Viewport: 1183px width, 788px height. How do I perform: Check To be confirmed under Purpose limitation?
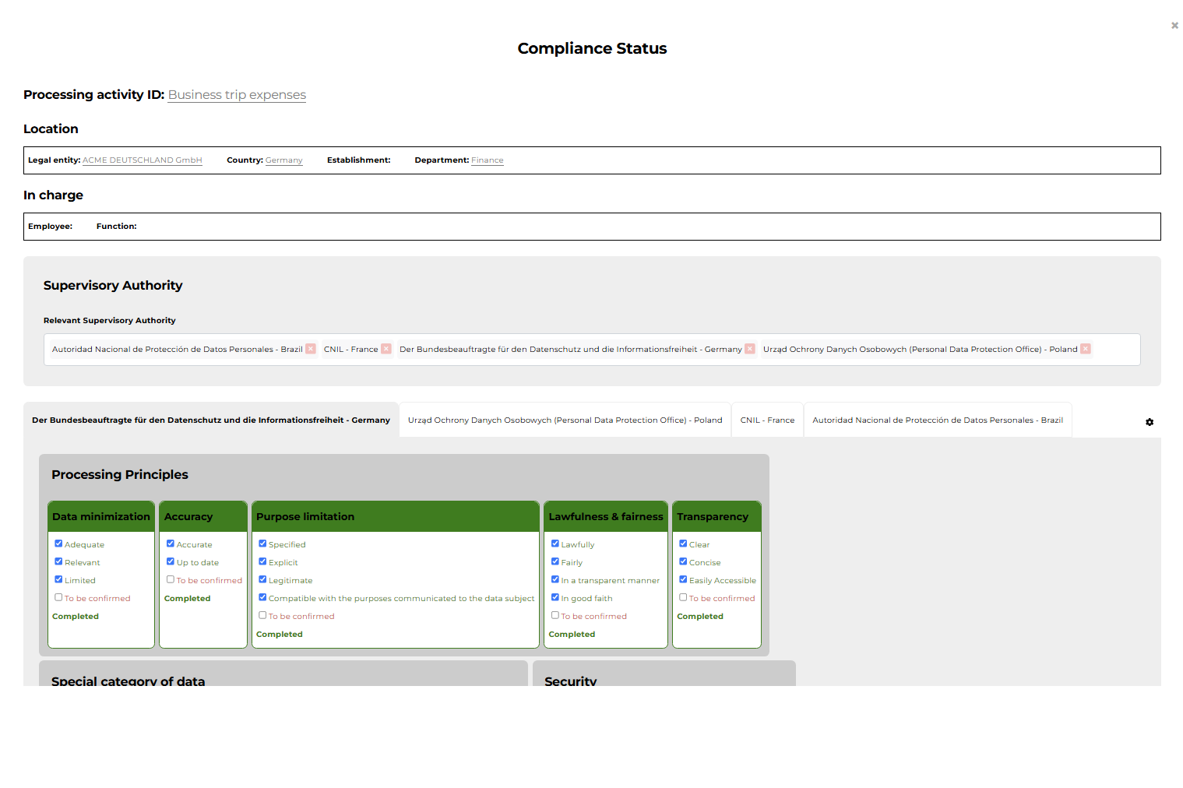262,615
